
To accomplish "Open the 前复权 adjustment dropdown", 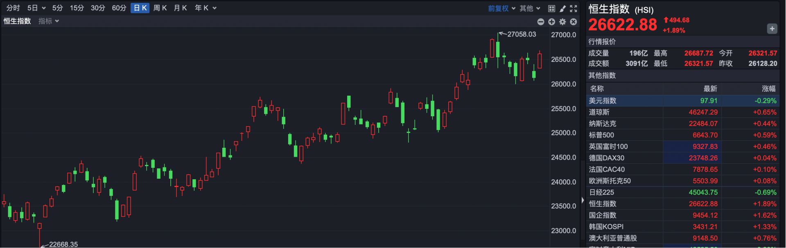I will pos(501,8).
